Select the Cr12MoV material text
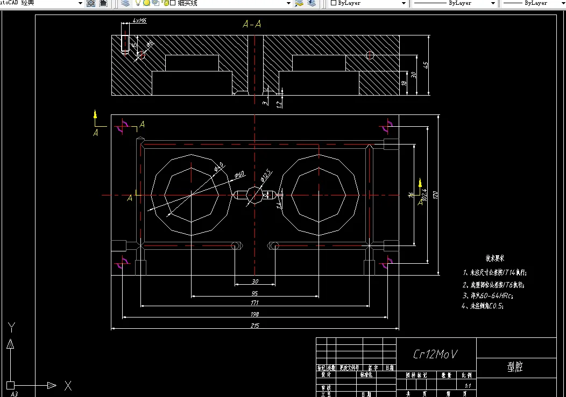Viewport: 566px width, 397px height. tap(435, 354)
